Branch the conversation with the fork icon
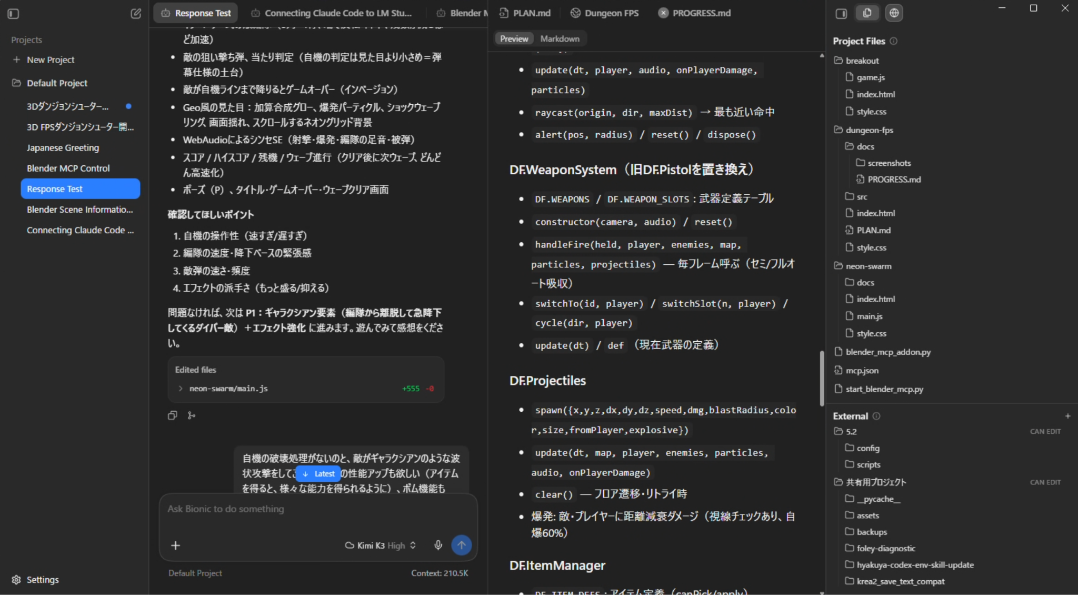 click(x=192, y=415)
